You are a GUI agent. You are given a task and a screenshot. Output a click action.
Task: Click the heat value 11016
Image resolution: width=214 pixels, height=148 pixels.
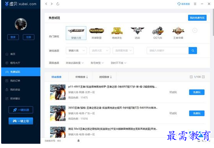pyautogui.click(x=84, y=119)
